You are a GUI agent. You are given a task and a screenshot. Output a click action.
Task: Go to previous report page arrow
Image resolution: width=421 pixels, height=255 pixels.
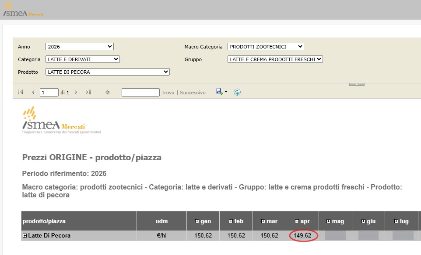pyautogui.click(x=33, y=92)
